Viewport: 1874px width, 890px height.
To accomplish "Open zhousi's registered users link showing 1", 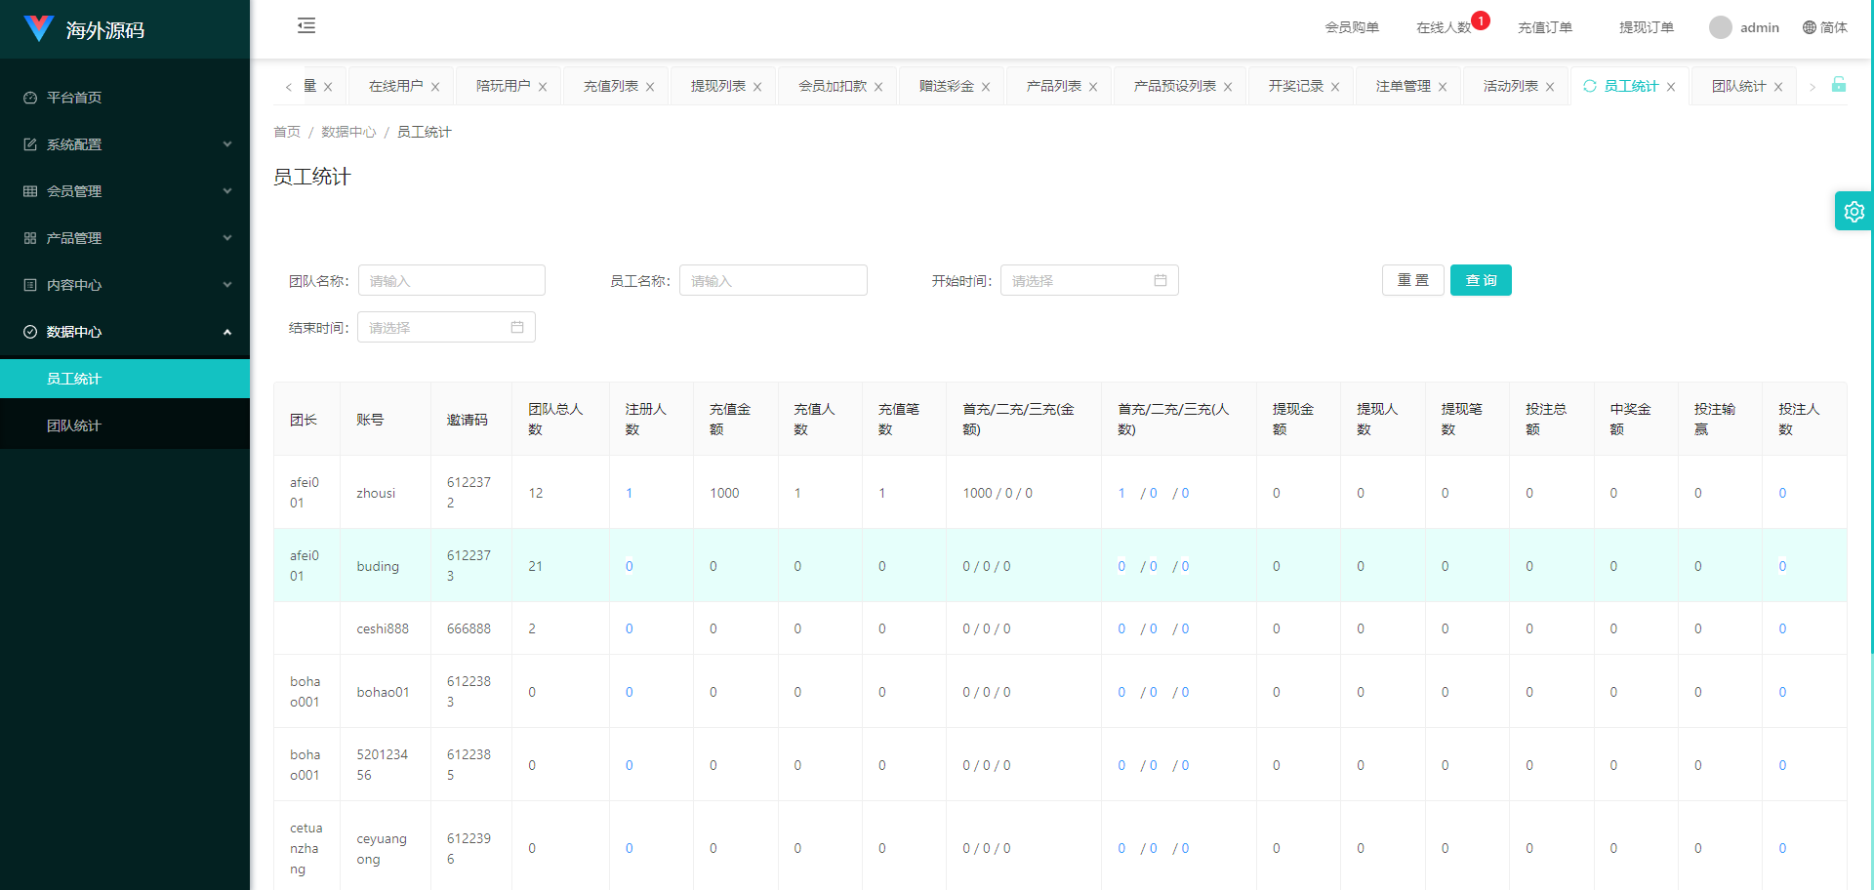I will pyautogui.click(x=629, y=493).
